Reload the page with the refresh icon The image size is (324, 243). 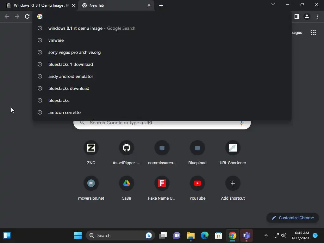(x=27, y=16)
